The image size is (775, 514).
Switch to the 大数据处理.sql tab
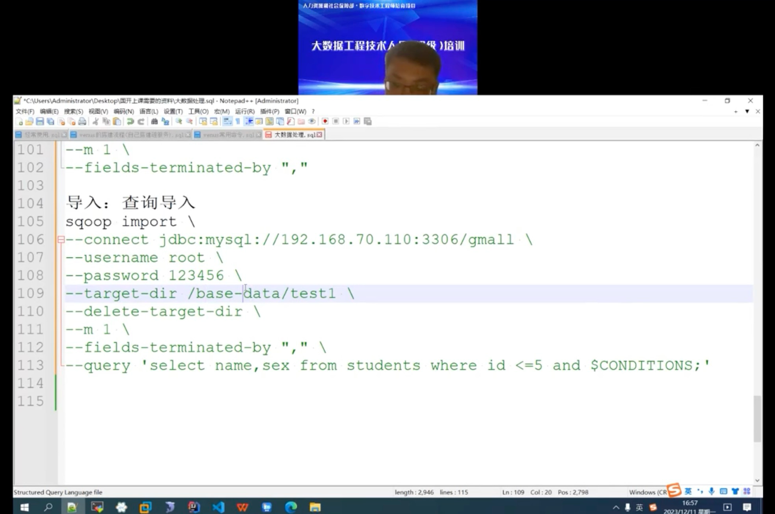tap(294, 135)
